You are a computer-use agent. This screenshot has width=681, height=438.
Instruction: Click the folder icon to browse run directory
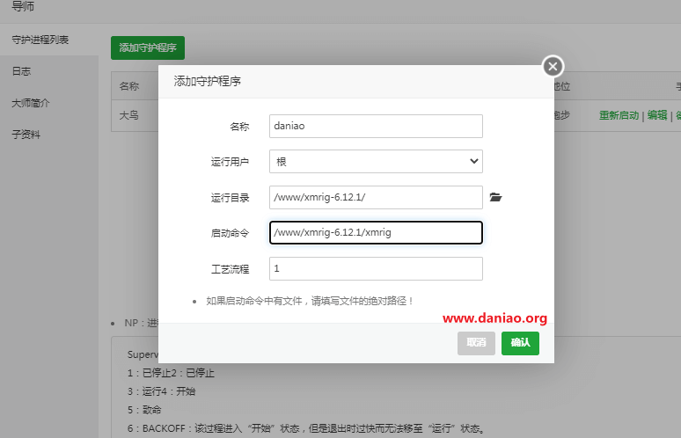pos(495,198)
